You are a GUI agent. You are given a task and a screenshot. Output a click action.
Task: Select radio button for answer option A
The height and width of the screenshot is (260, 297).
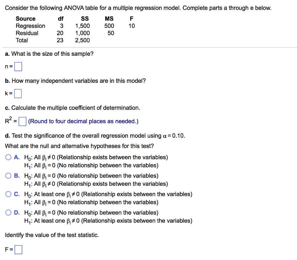click(x=8, y=157)
